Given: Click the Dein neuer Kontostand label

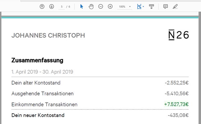Looking at the screenshot, I should (x=38, y=115).
